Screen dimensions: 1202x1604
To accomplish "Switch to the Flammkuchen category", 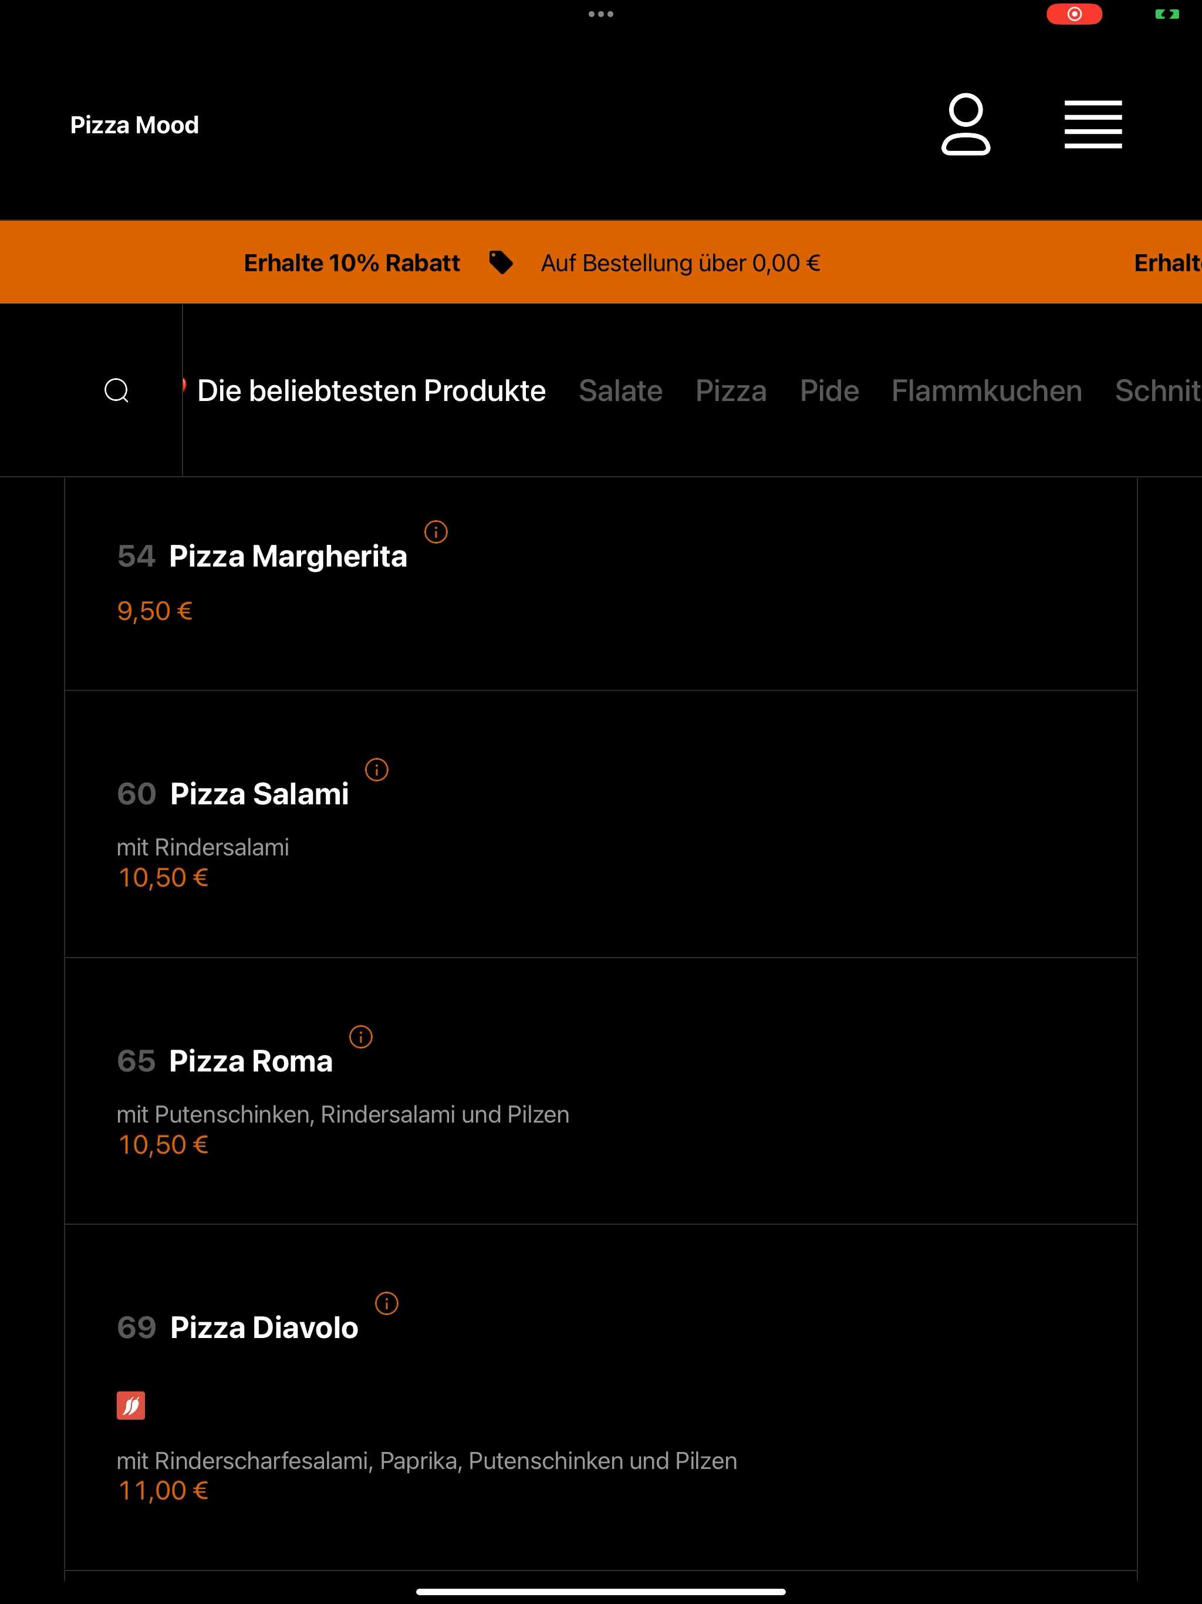I will pos(987,391).
